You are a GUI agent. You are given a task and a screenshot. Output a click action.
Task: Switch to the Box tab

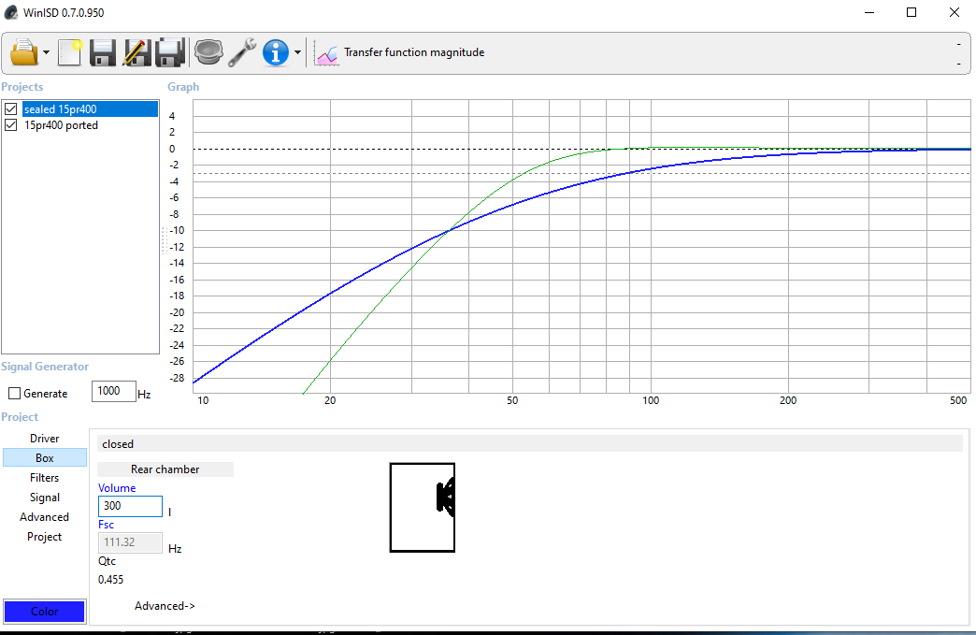45,457
